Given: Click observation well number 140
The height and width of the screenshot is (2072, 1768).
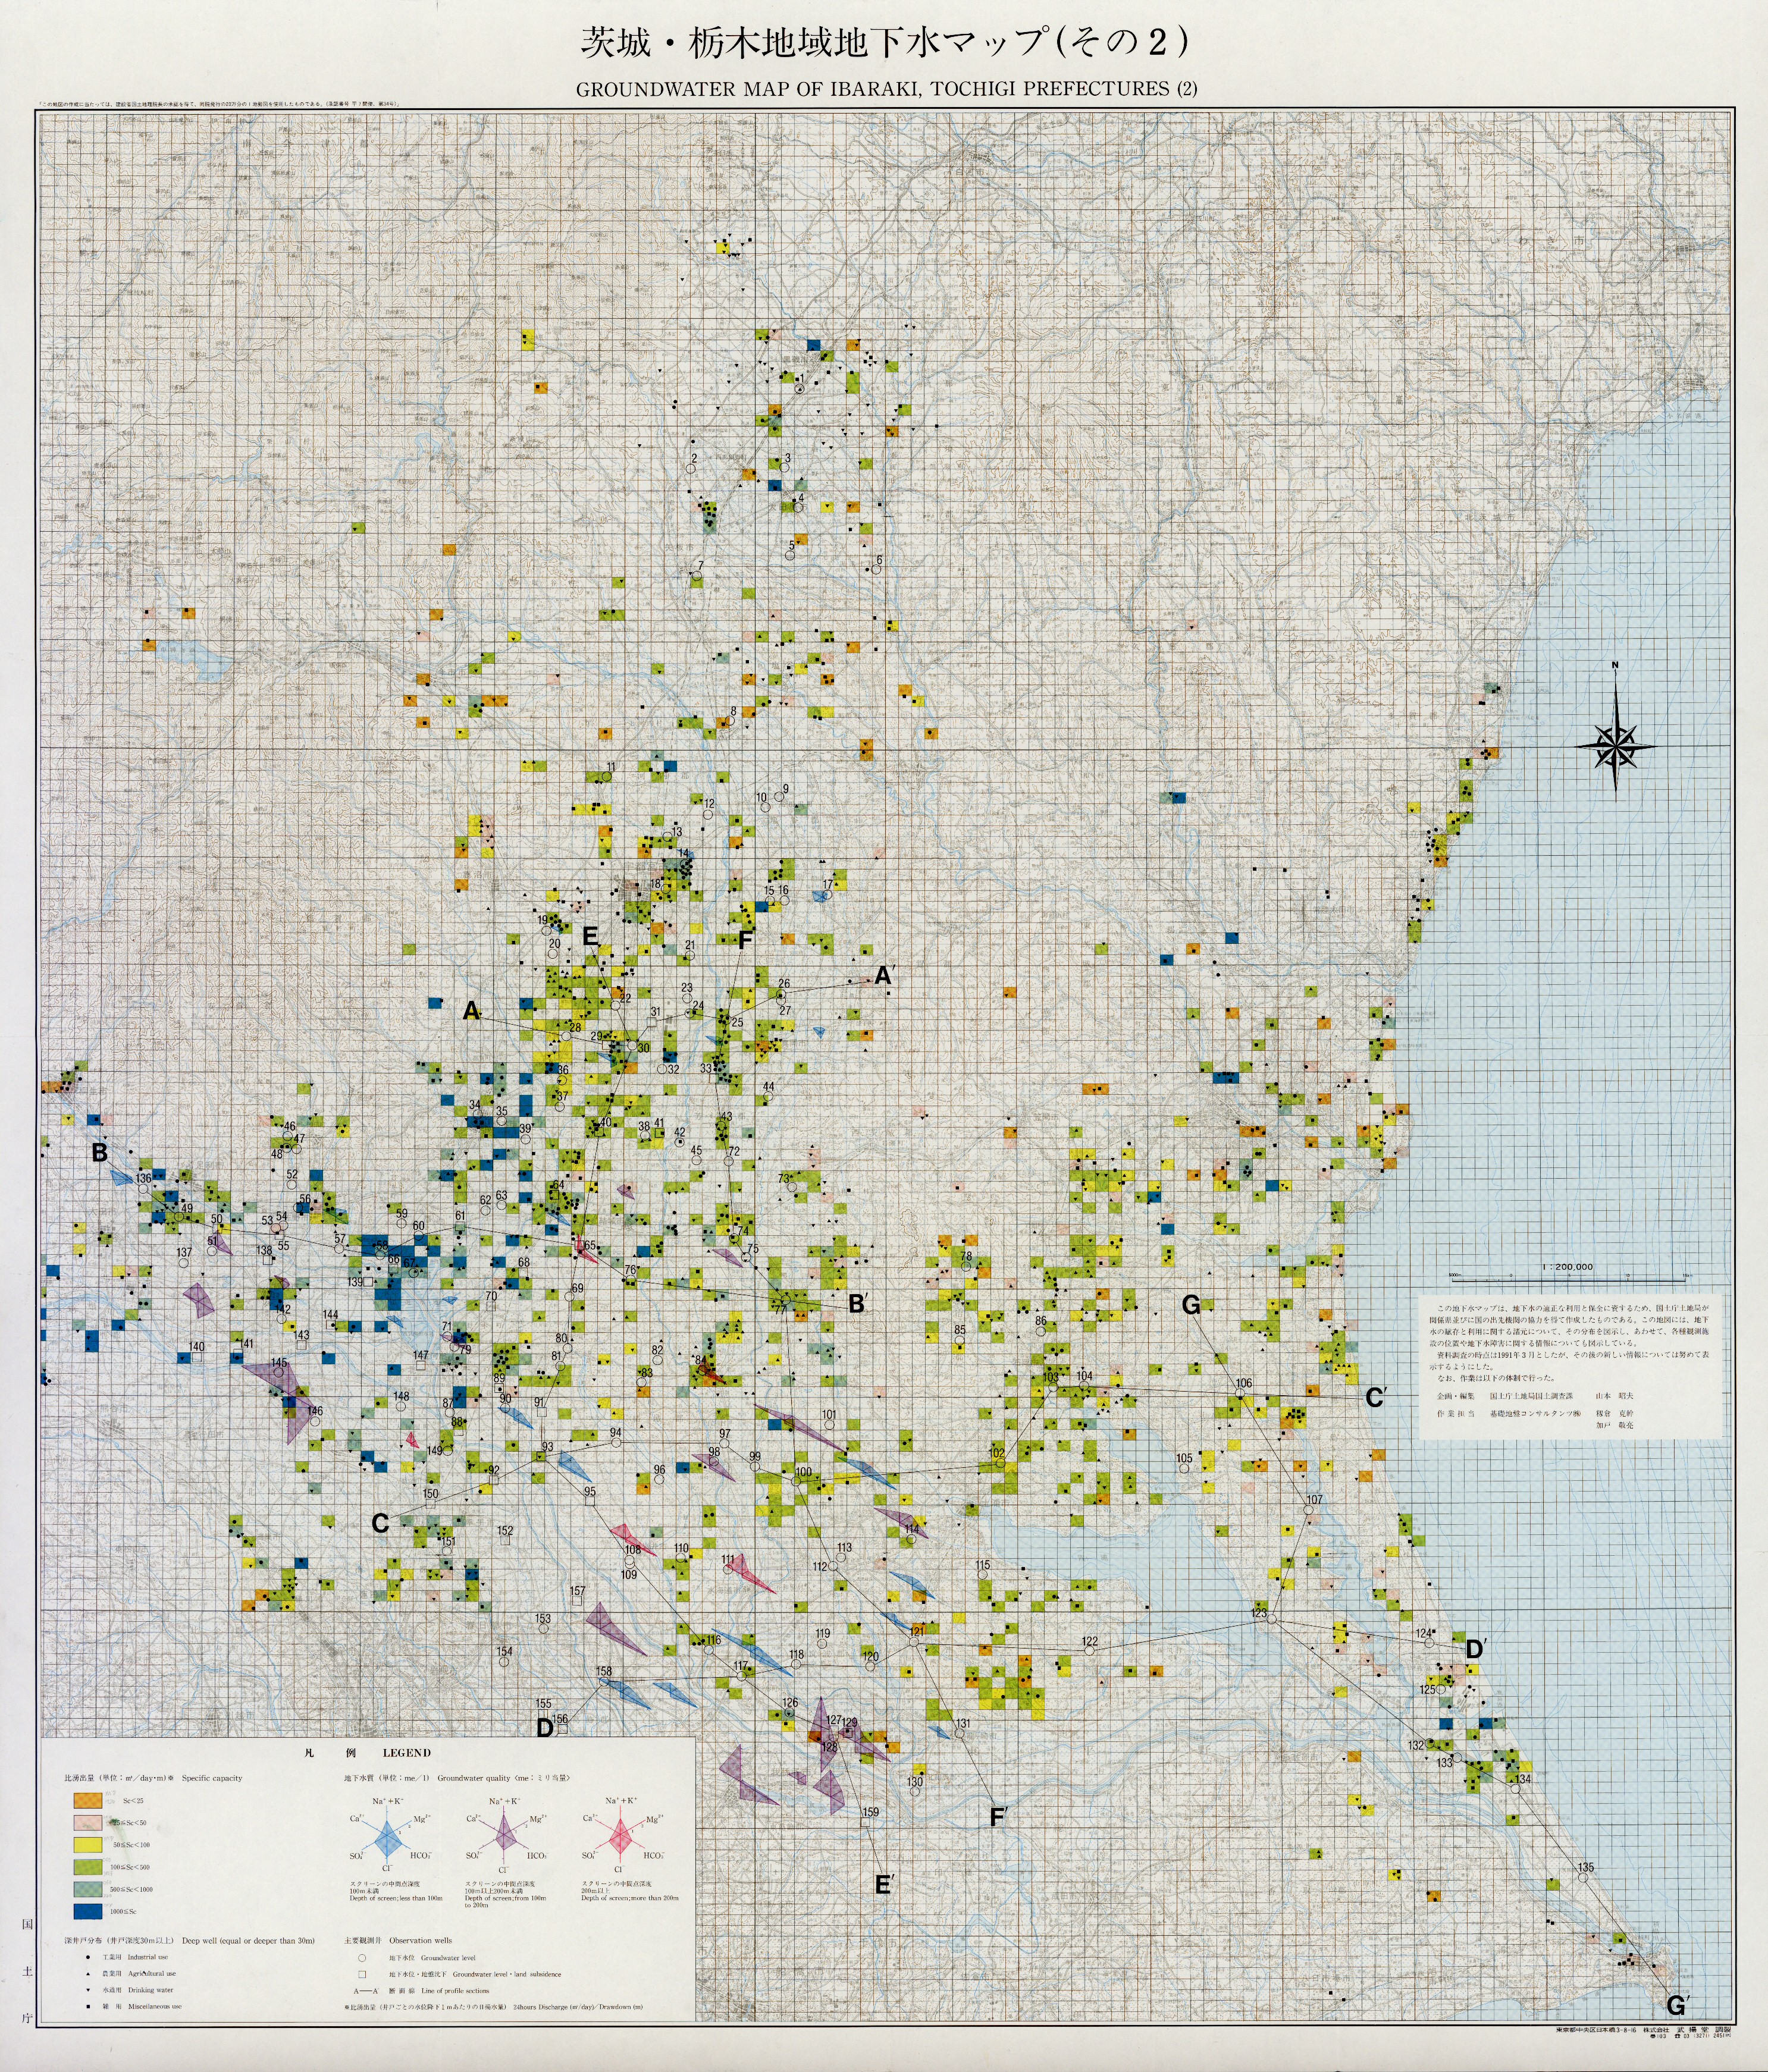Looking at the screenshot, I should (x=196, y=1347).
